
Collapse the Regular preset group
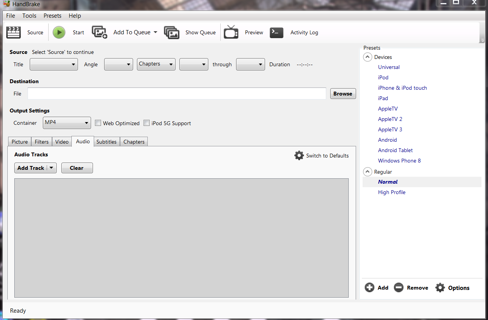coord(368,172)
